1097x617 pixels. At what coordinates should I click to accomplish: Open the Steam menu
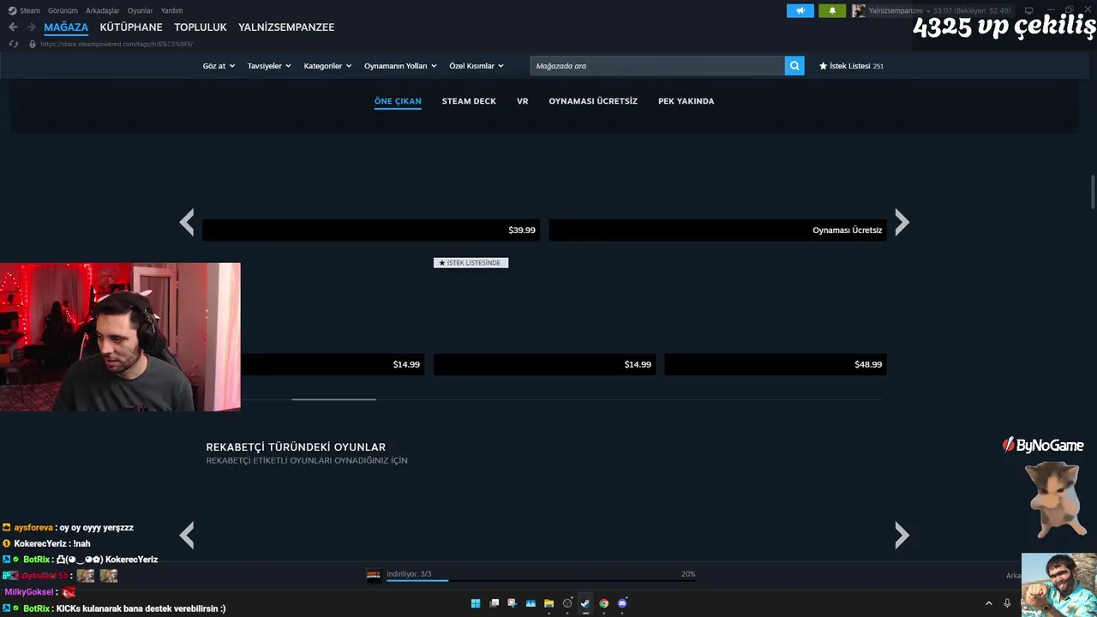[x=29, y=11]
